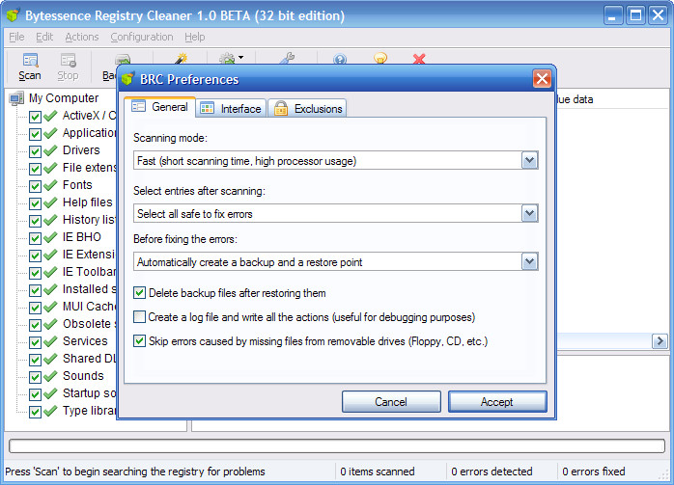Select the Installed tree item
Image resolution: width=674 pixels, height=485 pixels.
(90, 289)
